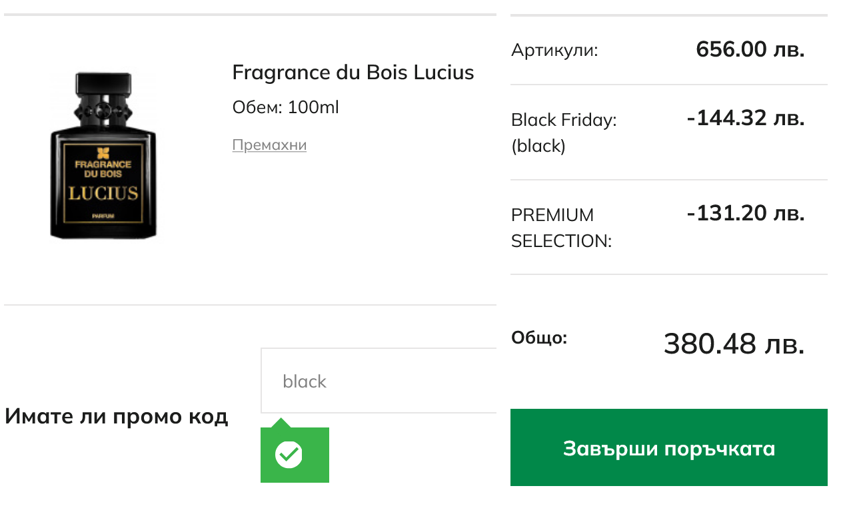Viewport: 845px width, 528px height.
Task: Select the -131.20 лв. discount value
Action: click(745, 214)
